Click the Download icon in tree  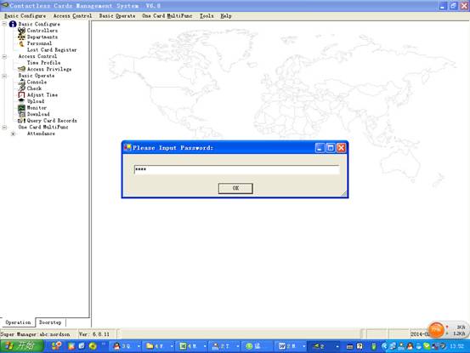click(21, 114)
